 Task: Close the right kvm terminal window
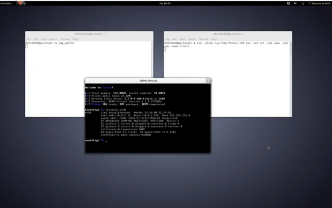[289, 34]
